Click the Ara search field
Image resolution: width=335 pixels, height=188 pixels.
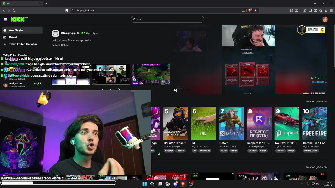click(167, 19)
